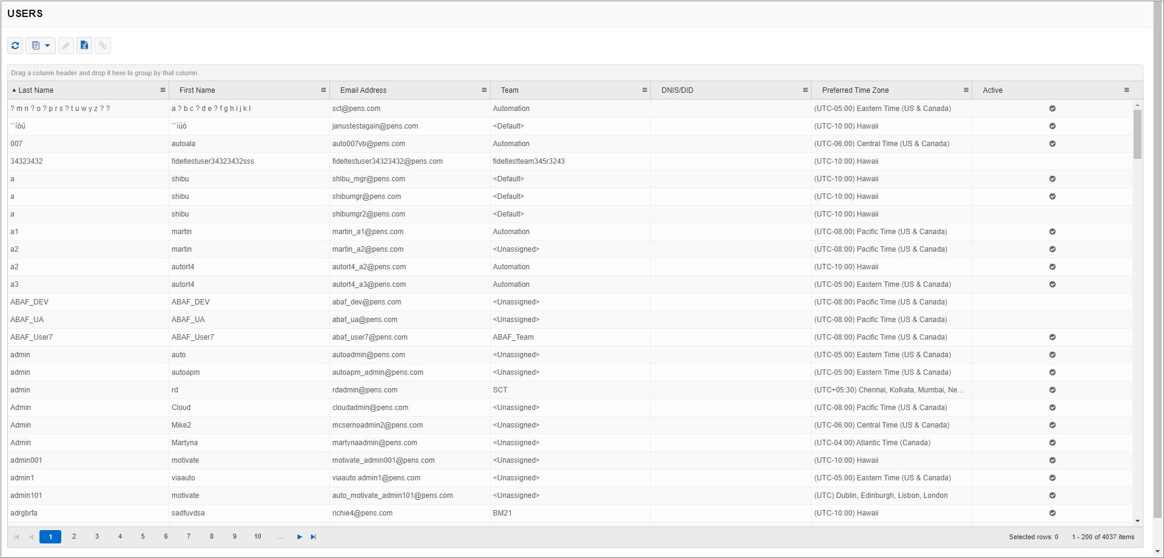Go to page 5 of results
Viewport: 1164px width, 558px height.
(x=143, y=537)
